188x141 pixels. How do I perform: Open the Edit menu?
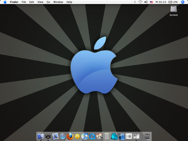click(x=32, y=2)
